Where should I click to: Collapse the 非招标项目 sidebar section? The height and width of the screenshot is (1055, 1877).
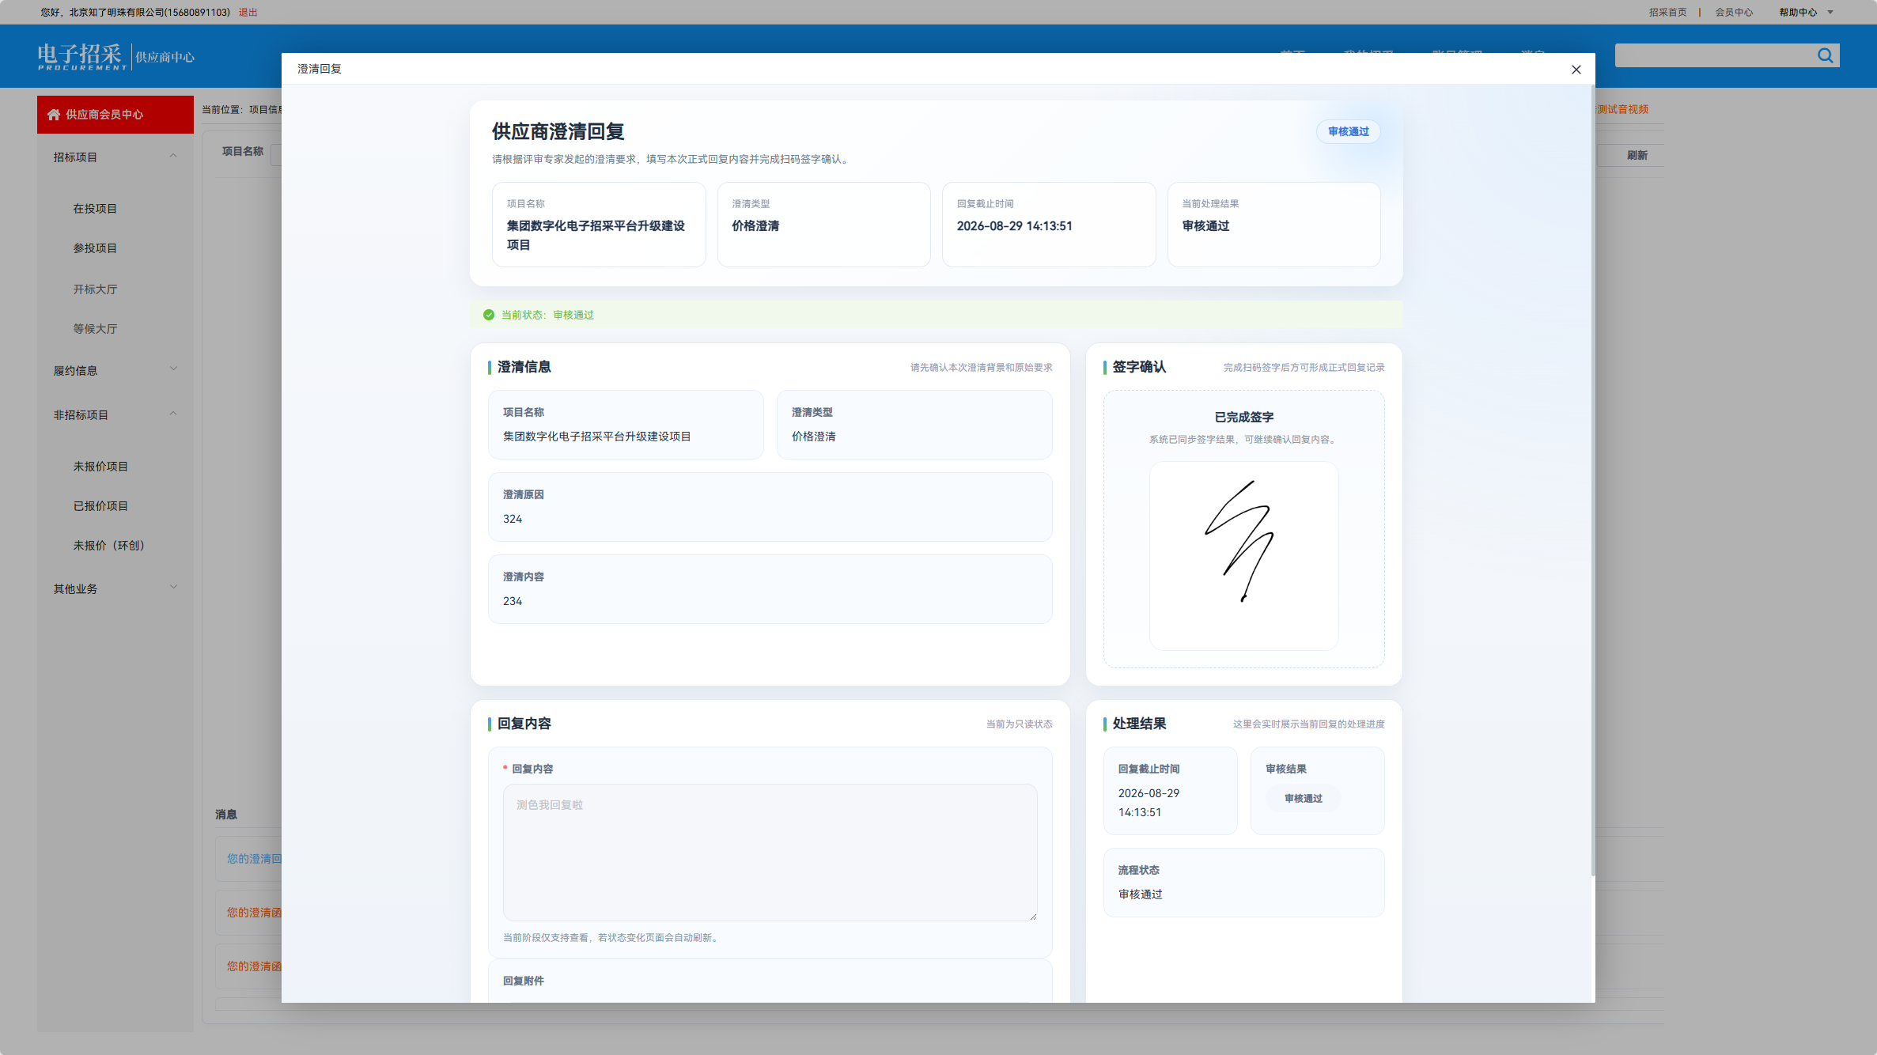pos(173,414)
